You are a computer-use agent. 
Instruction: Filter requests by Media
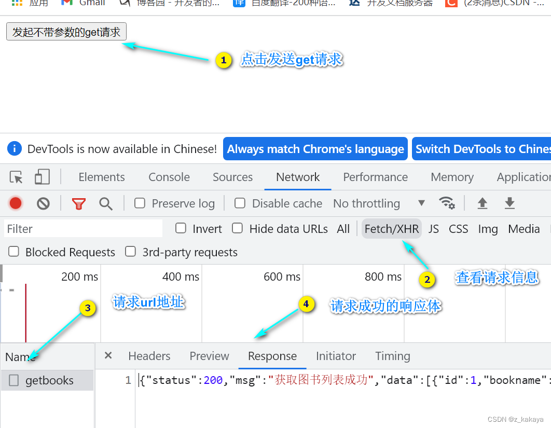click(524, 229)
